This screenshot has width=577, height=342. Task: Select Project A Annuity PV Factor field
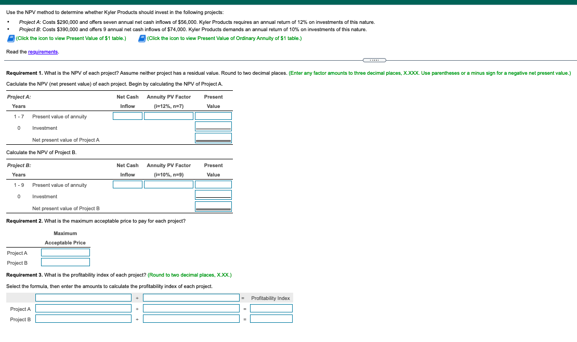[168, 116]
